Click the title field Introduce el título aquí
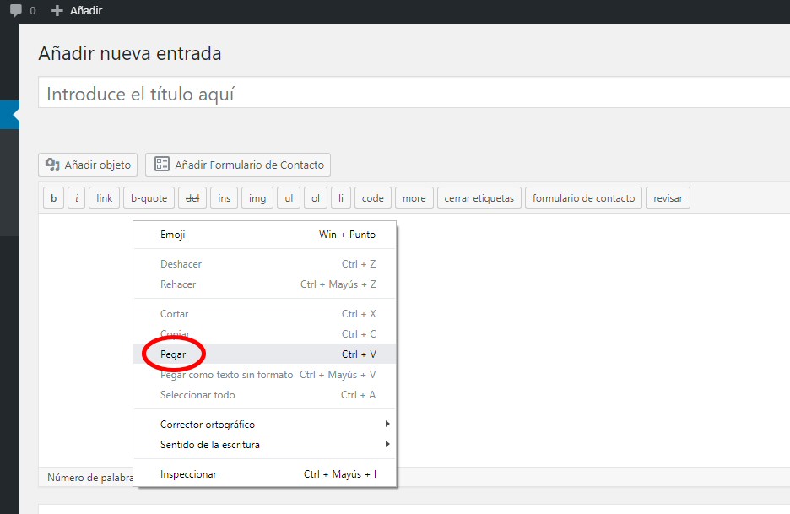790x514 pixels. pos(414,94)
